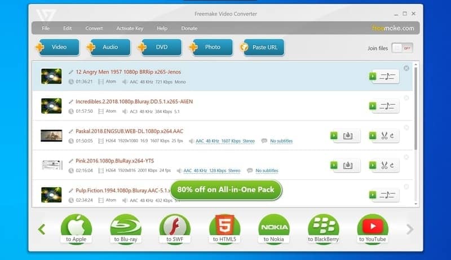Image resolution: width=451 pixels, height=260 pixels.
Task: Rename Paskal 2018 with pencil icon
Action: click(x=71, y=131)
